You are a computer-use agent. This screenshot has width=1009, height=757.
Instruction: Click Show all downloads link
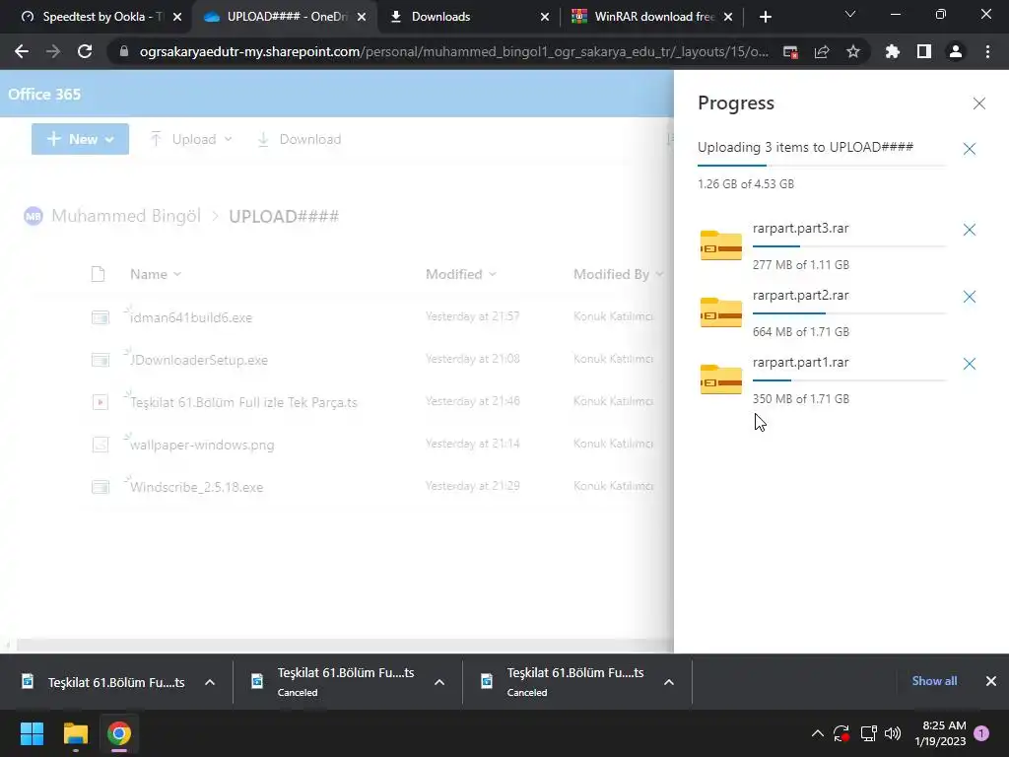934,681
